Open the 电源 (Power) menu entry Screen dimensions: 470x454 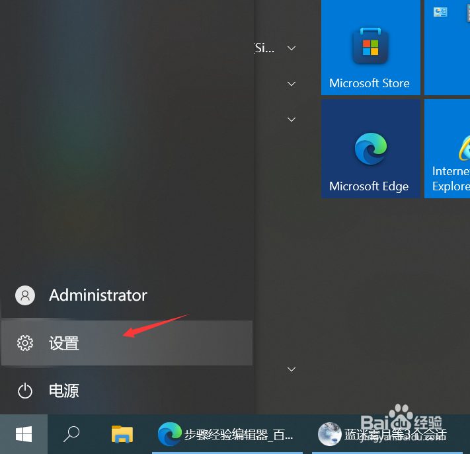pos(127,391)
